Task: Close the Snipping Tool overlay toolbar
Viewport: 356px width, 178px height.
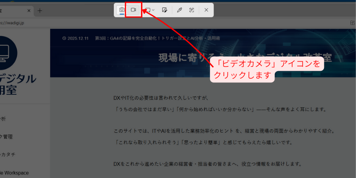Action: [x=206, y=10]
